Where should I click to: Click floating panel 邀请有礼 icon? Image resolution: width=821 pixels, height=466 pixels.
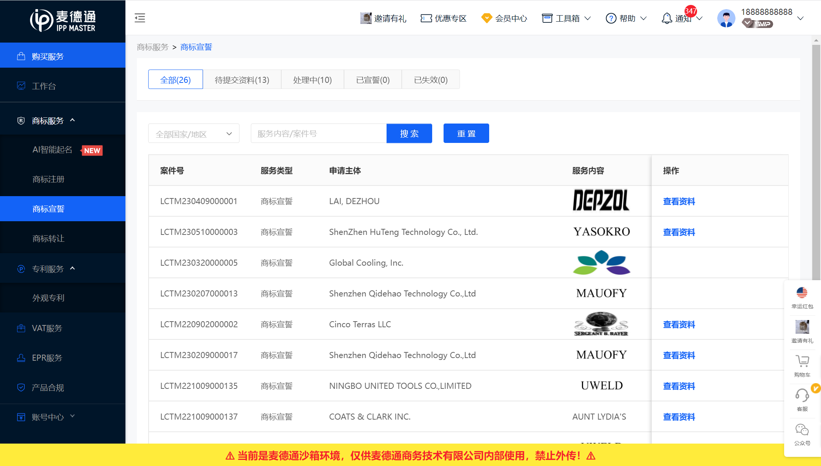(x=802, y=327)
